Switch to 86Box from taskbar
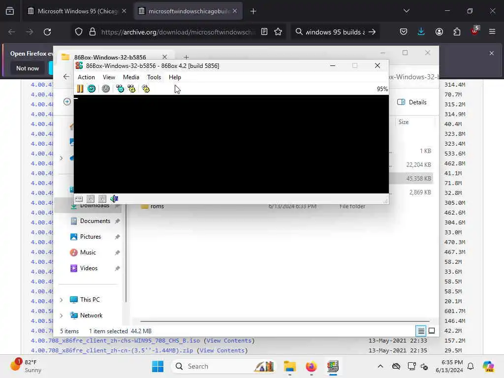 click(333, 366)
